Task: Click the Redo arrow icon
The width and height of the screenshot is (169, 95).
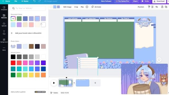Action: pyautogui.click(x=40, y=1)
